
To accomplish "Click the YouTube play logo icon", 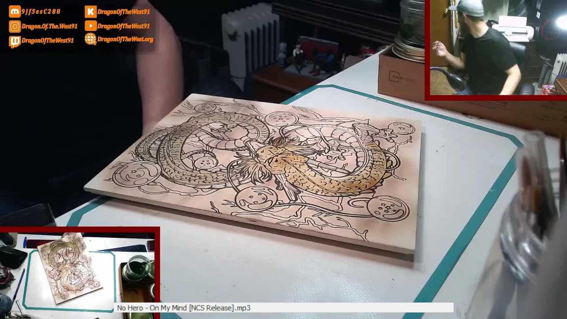I will (90, 26).
